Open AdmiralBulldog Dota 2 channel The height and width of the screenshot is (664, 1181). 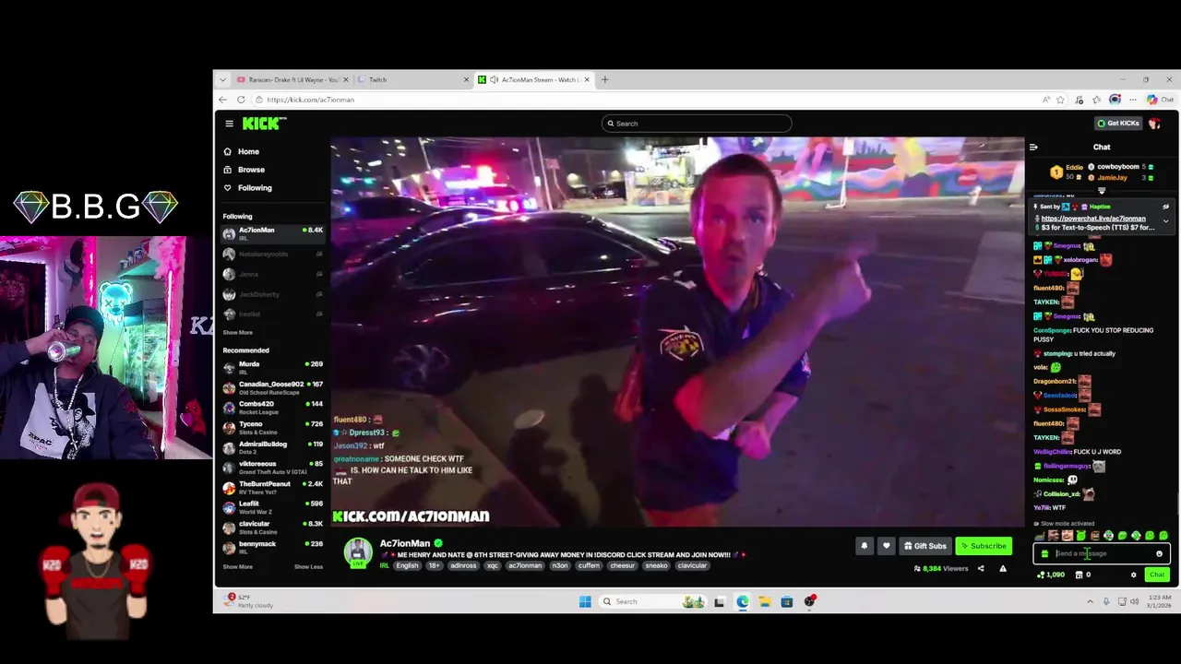pos(273,447)
